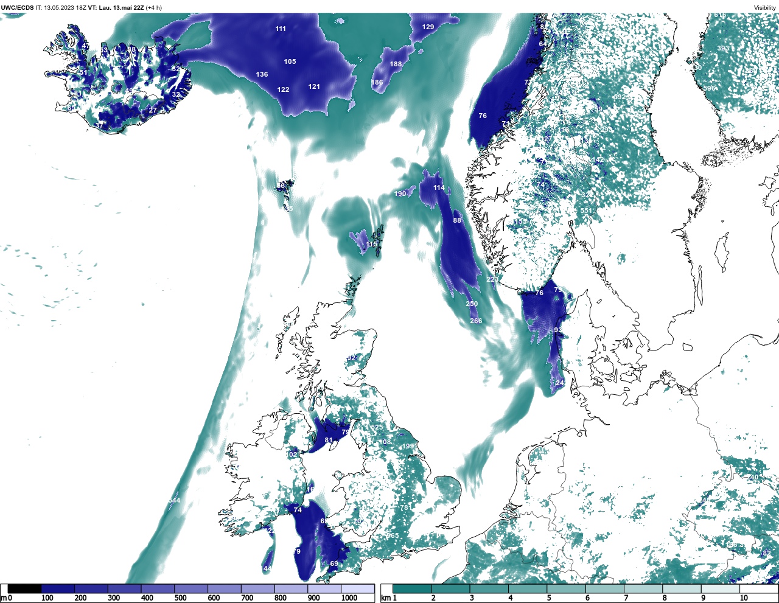Click the visibility value '115' near Shetland

tap(371, 244)
